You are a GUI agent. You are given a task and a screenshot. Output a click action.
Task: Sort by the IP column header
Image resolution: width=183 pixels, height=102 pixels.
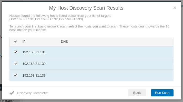24,42
